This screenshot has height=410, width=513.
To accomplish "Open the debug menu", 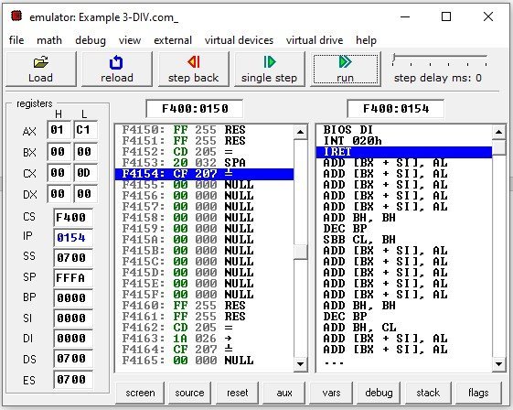I will [x=91, y=40].
